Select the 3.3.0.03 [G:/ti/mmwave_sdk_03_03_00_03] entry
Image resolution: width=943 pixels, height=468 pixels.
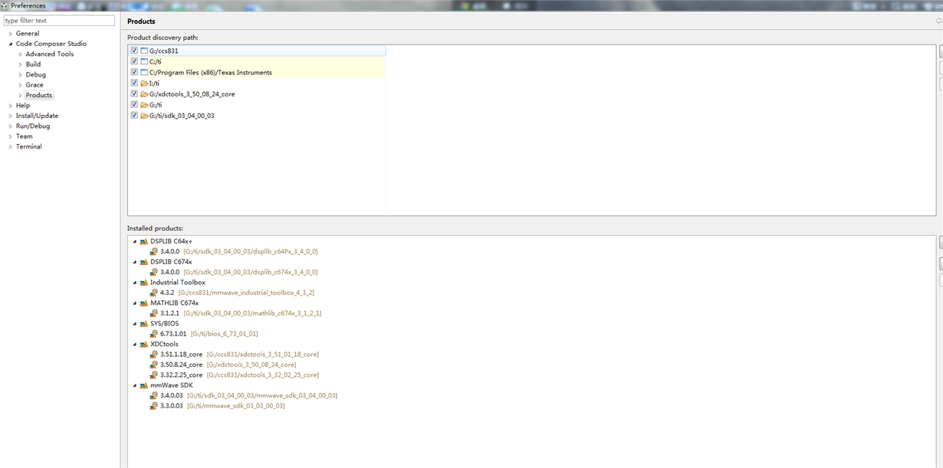(222, 406)
